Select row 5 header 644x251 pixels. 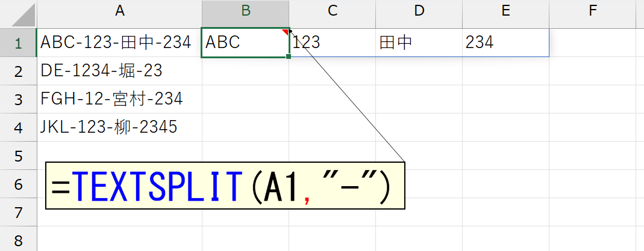tap(19, 156)
